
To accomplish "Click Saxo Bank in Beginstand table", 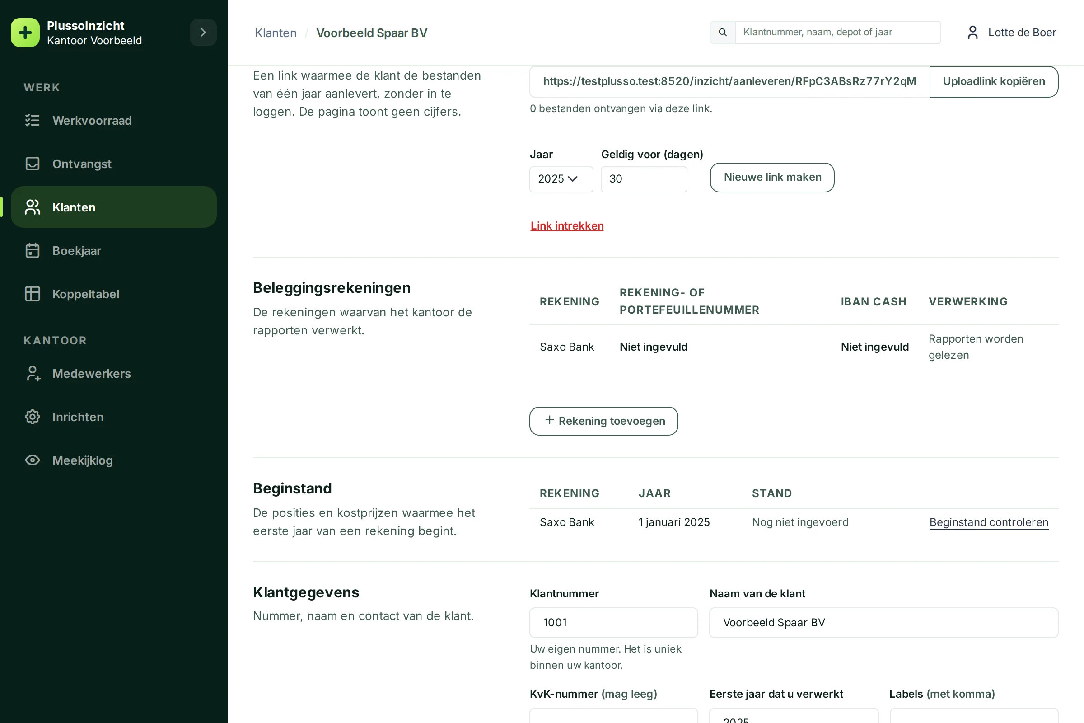I will tap(566, 522).
